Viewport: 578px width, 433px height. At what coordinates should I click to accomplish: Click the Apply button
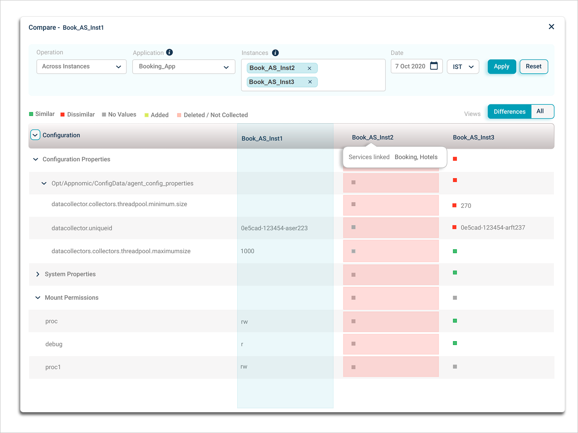[x=502, y=66]
